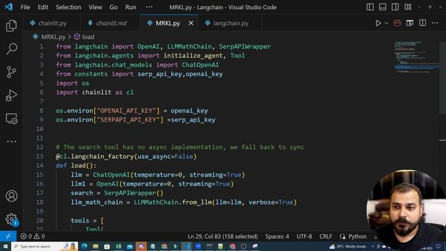This screenshot has height=251, width=446.
Task: Open errors and warnings count
Action: pos(33,236)
